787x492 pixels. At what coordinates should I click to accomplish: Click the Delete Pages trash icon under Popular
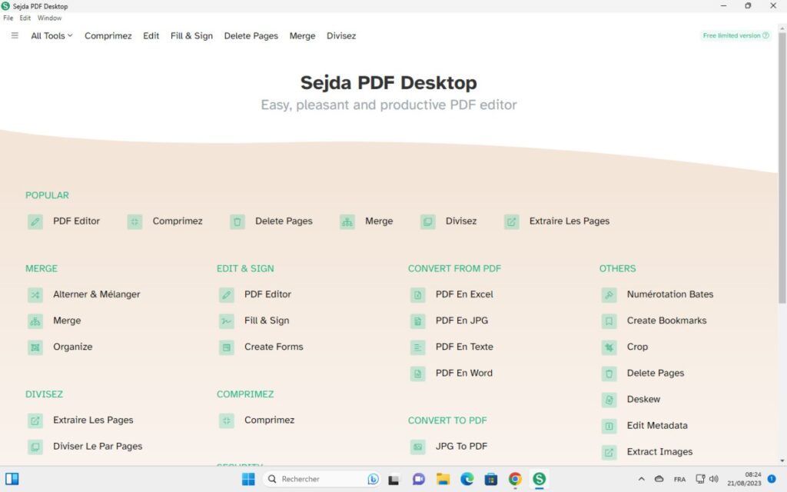(237, 221)
